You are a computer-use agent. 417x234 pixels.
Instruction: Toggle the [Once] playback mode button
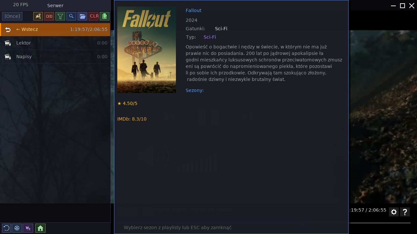[12, 16]
